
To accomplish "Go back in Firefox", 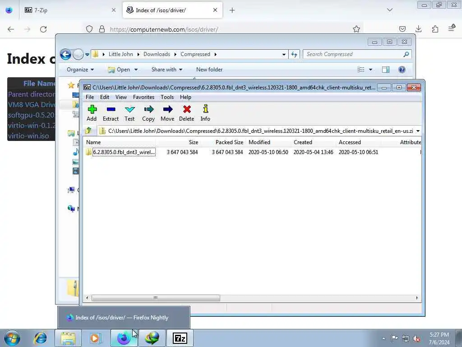I will pos(11,29).
